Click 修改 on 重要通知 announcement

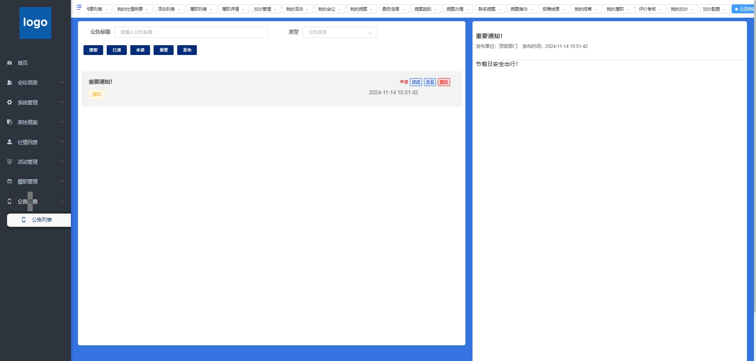click(x=416, y=82)
